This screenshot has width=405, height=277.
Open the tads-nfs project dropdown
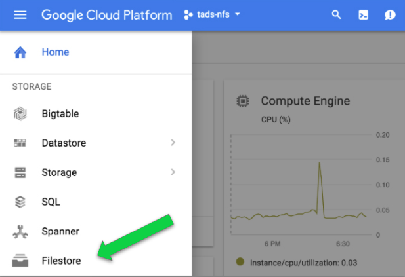pos(211,14)
